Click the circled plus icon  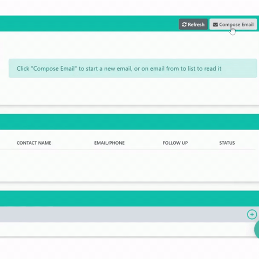(x=252, y=214)
